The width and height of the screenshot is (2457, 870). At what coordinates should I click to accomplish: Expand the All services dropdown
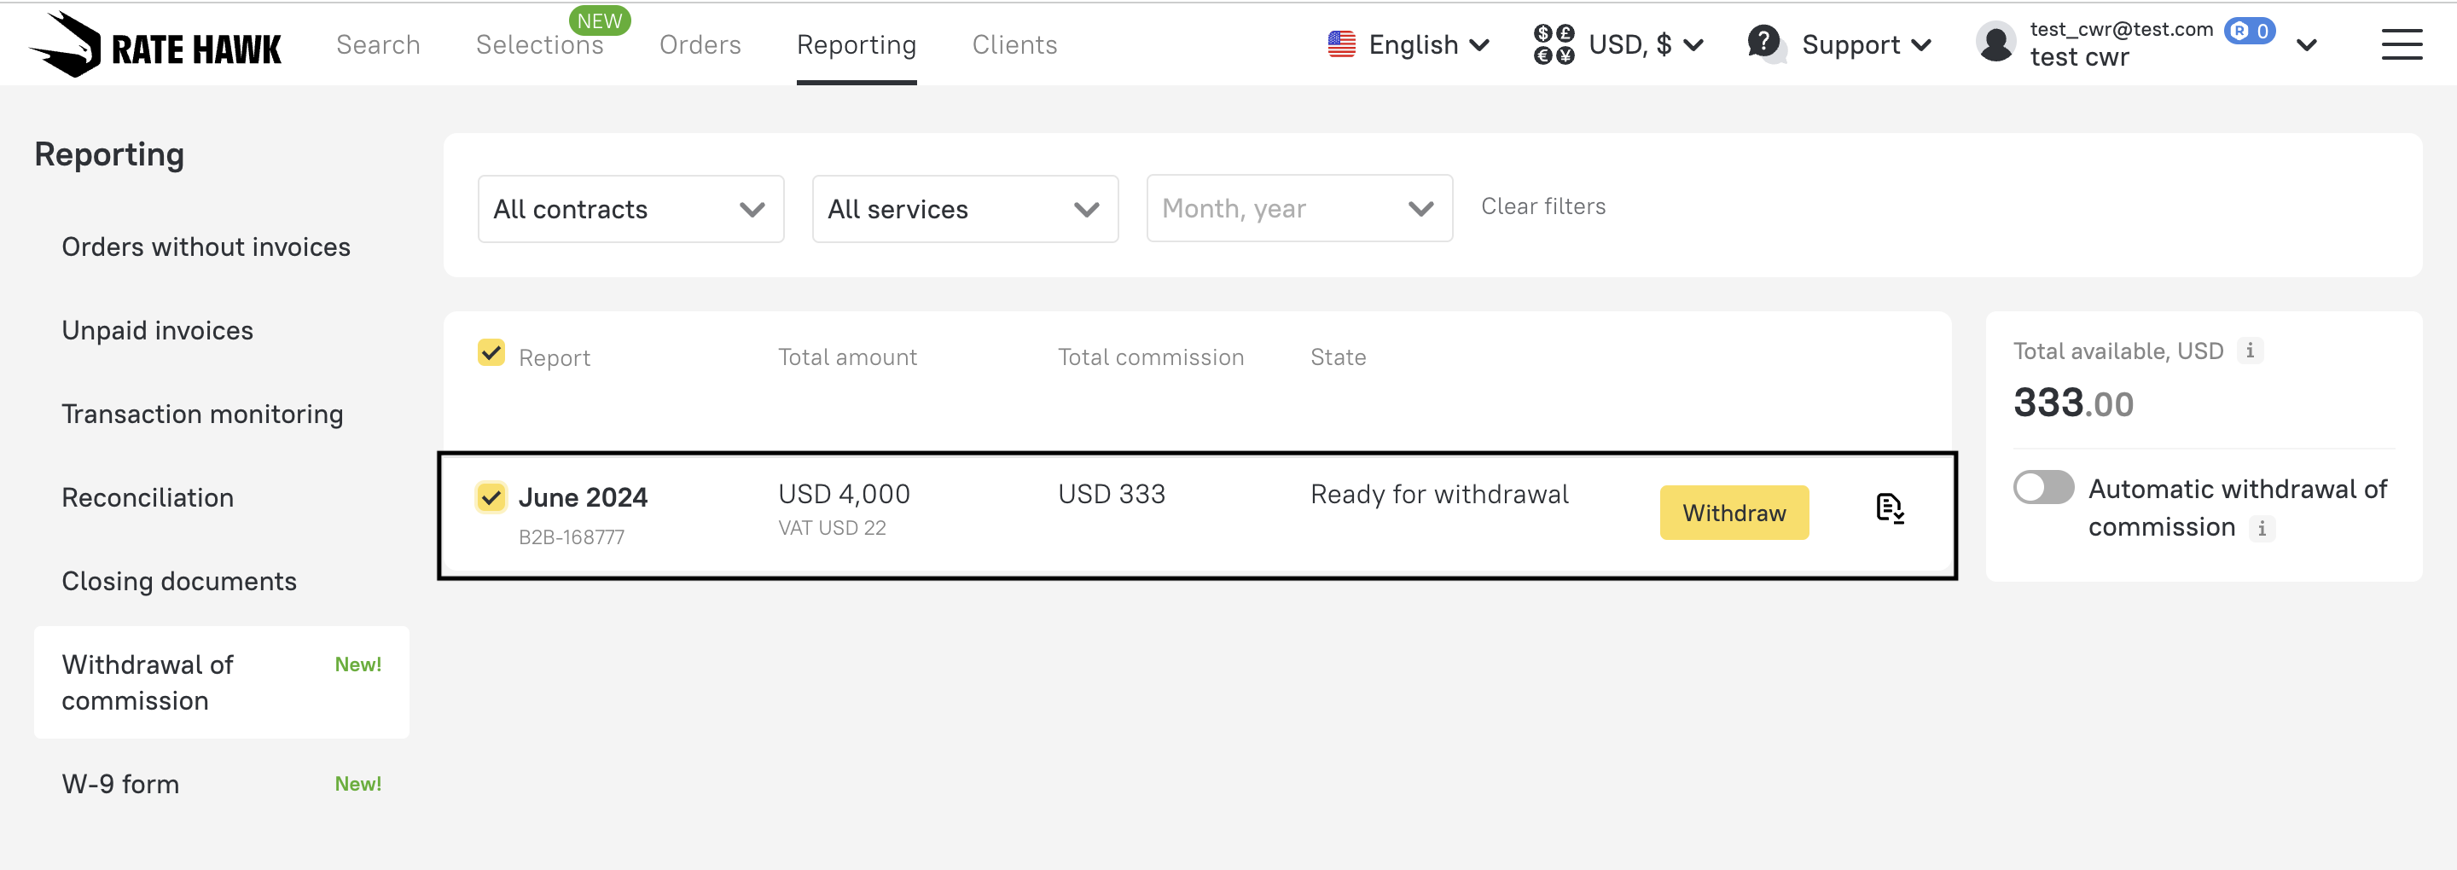click(964, 209)
